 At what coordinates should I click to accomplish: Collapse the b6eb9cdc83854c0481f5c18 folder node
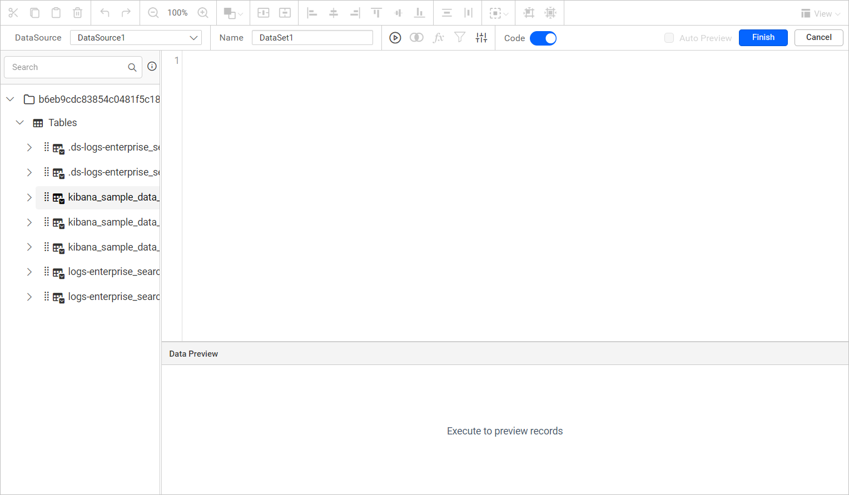coord(10,99)
